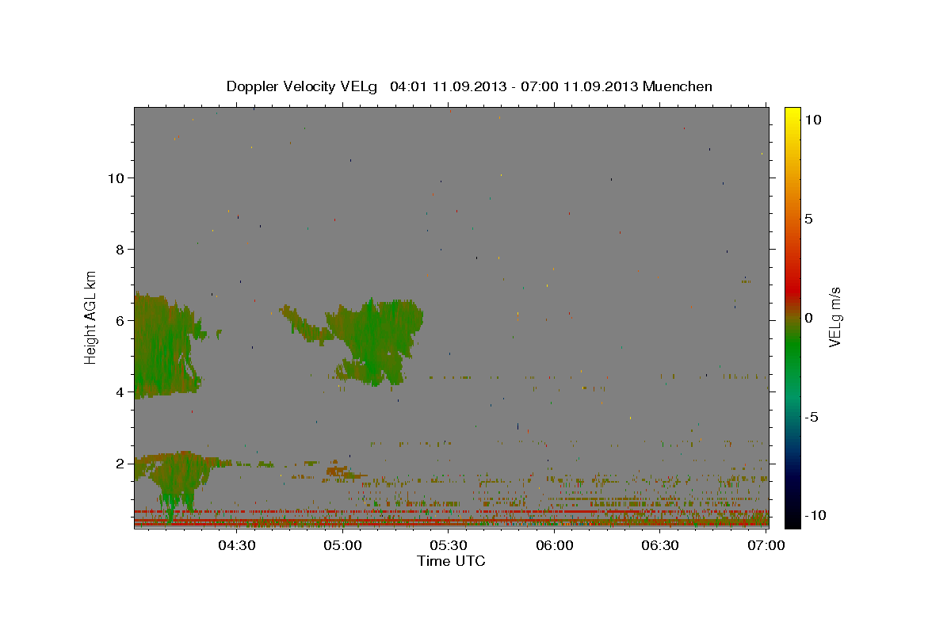Image resolution: width=951 pixels, height=634 pixels.
Task: Click the colorbar value 5 label
Action: pyautogui.click(x=808, y=219)
